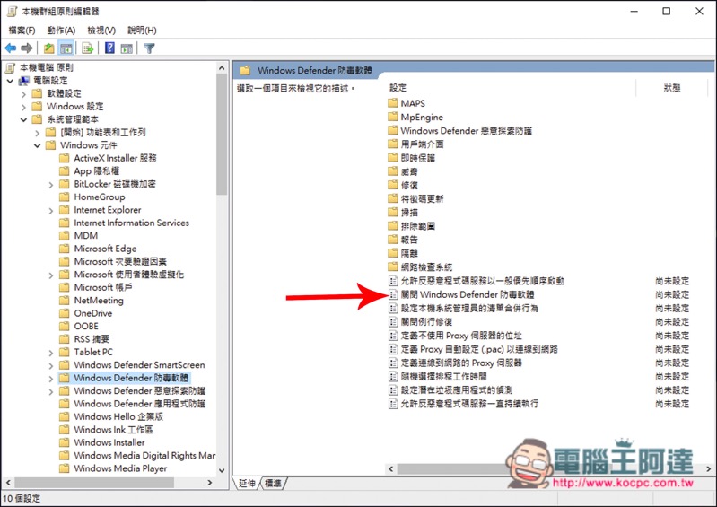717x507 pixels.
Task: Open the 檢視(V) menu
Action: pyautogui.click(x=101, y=31)
